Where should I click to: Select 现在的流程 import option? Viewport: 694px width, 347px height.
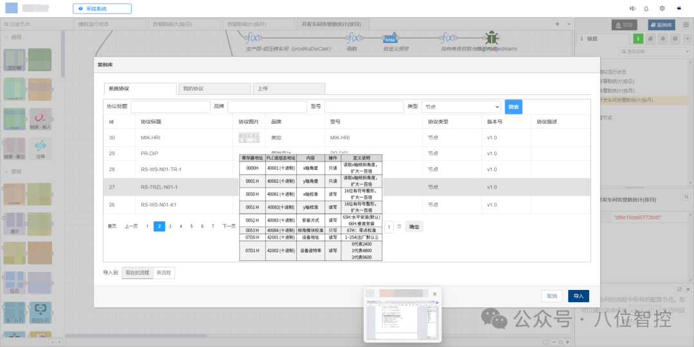pyautogui.click(x=138, y=273)
